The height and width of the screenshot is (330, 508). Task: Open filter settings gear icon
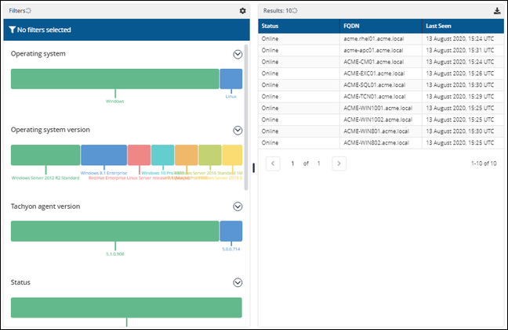tap(242, 11)
